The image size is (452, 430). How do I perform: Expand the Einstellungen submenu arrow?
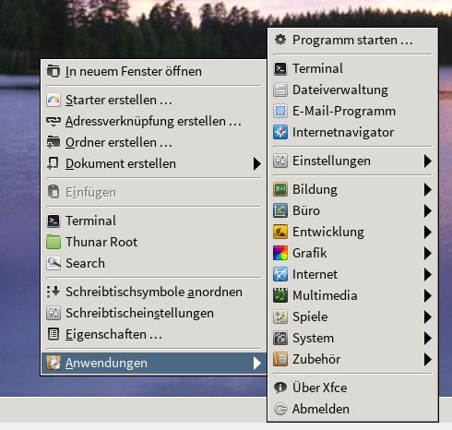click(427, 161)
